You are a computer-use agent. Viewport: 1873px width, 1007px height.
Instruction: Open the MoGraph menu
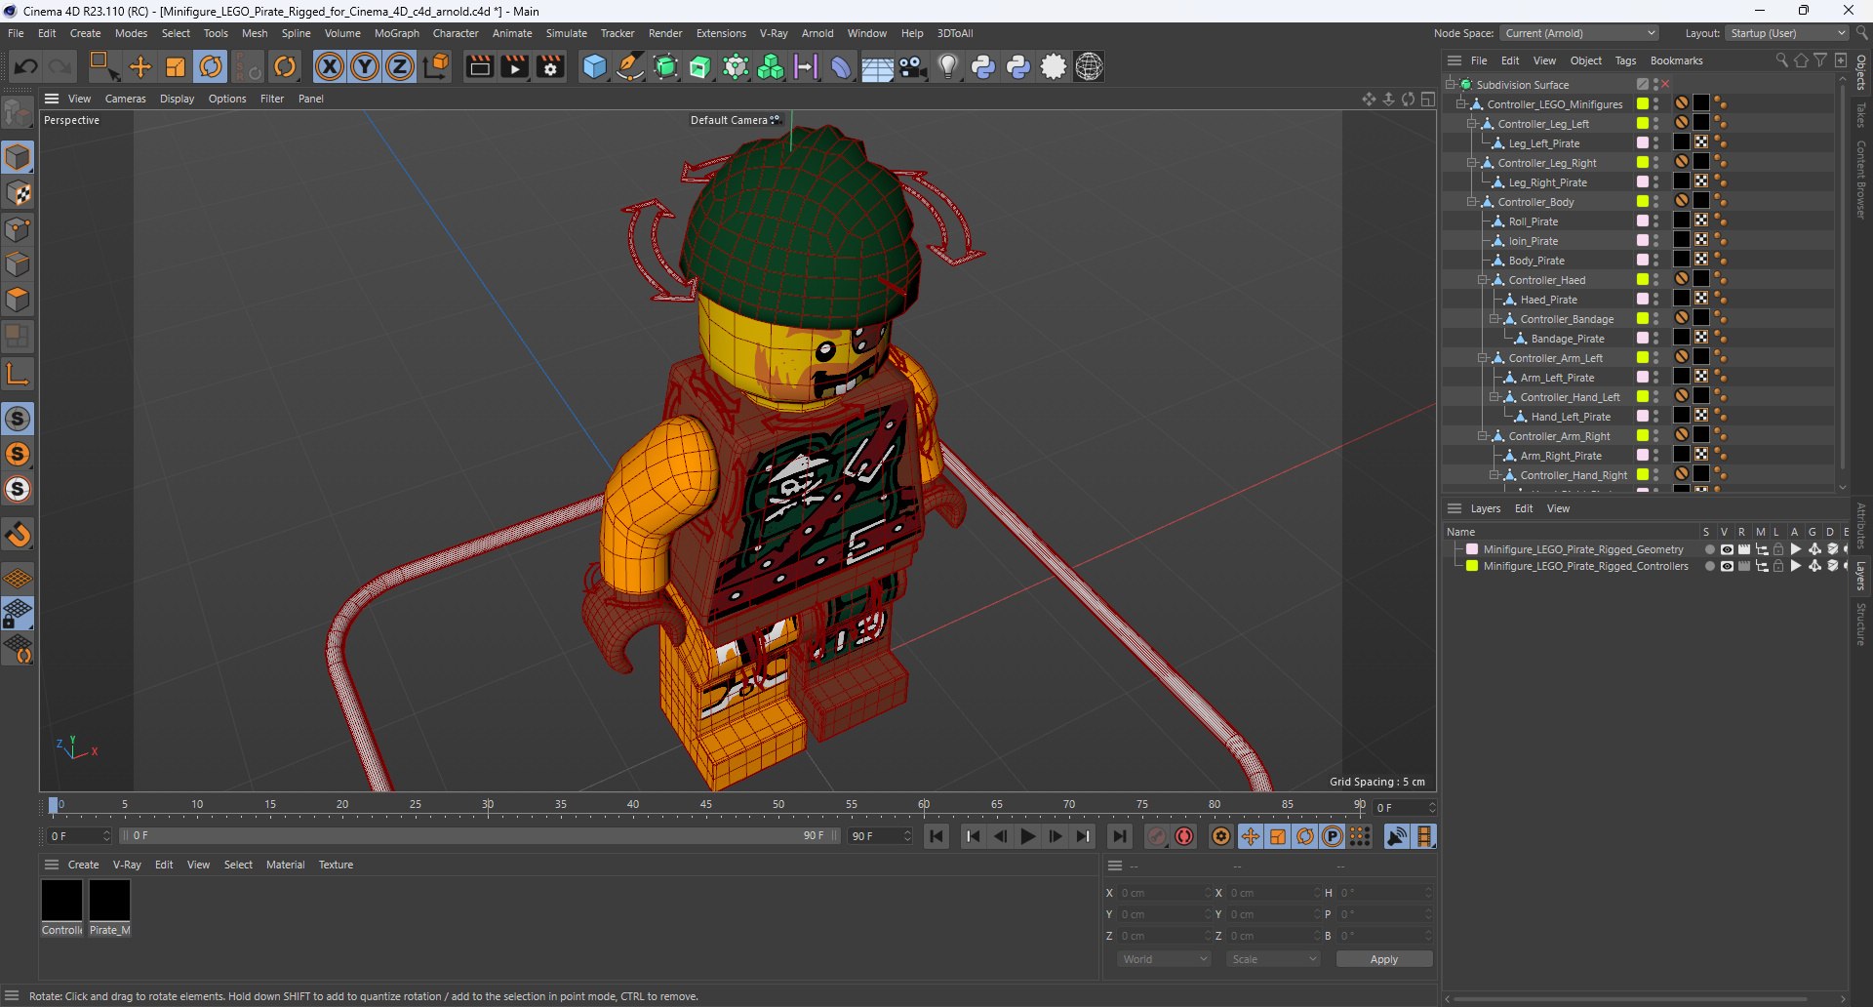[397, 33]
